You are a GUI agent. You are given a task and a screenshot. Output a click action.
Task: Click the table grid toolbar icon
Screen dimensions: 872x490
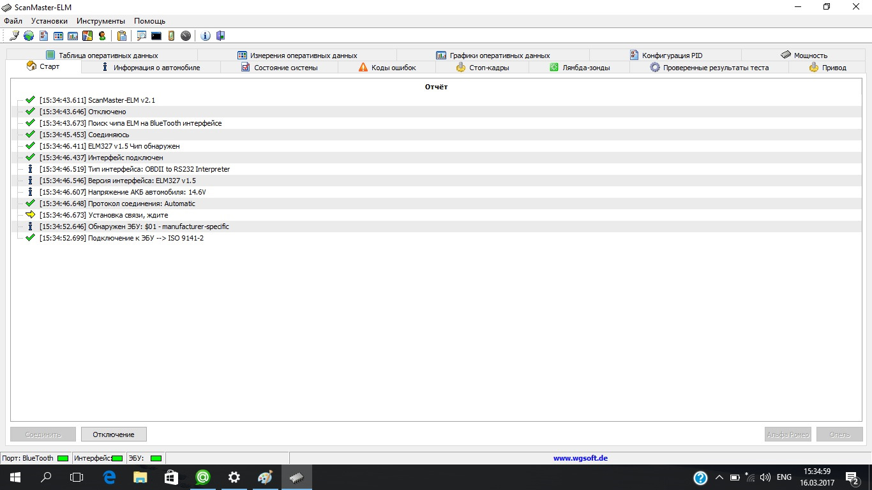click(58, 36)
